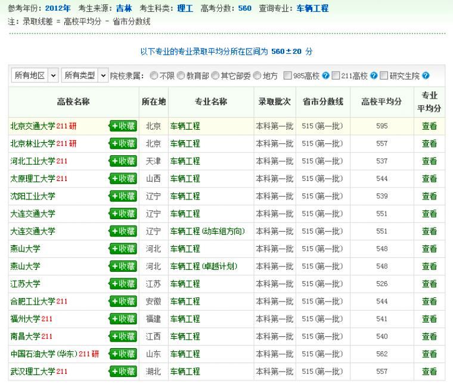Click 吉林 in the query summary
The image size is (453, 387).
124,8
